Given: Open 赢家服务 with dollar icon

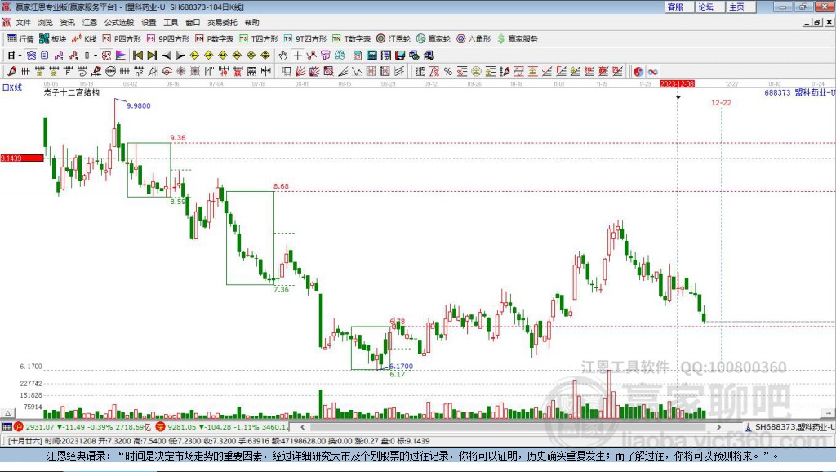Looking at the screenshot, I should pos(517,39).
